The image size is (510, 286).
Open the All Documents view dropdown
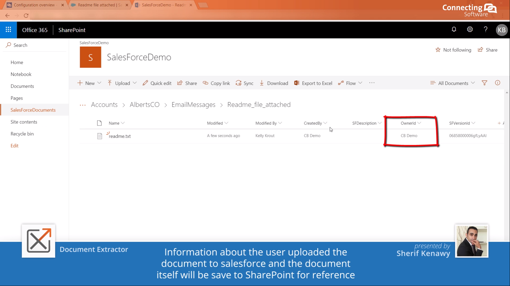[452, 83]
